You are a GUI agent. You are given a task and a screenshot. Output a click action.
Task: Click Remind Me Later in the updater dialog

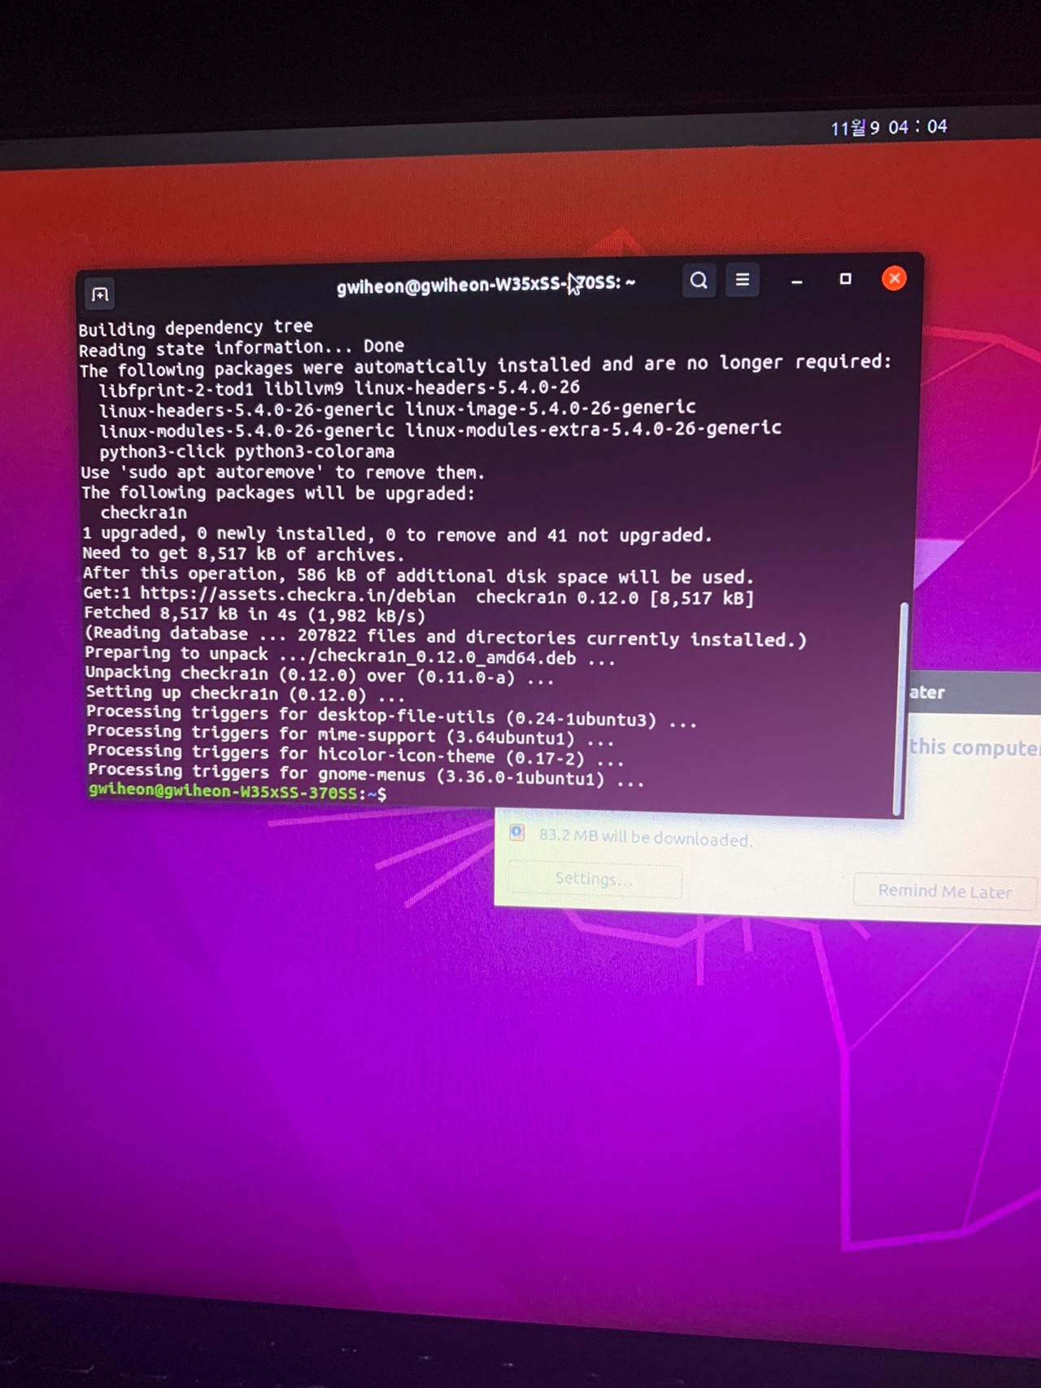point(945,891)
